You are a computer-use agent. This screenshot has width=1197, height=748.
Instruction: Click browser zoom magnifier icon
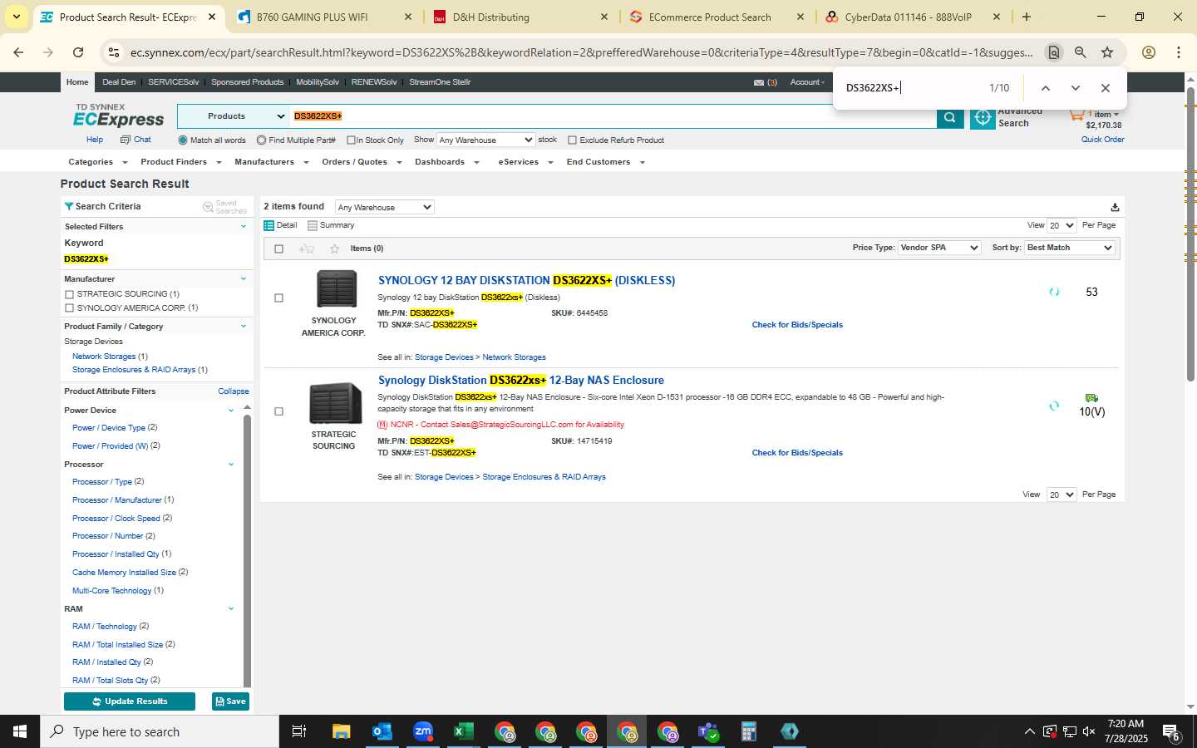pos(1080,52)
